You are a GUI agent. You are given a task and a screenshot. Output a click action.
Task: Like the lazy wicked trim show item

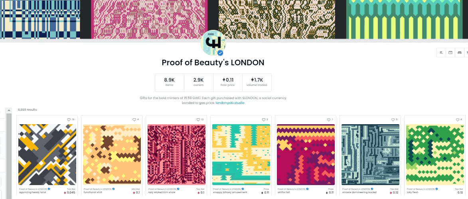point(198,120)
